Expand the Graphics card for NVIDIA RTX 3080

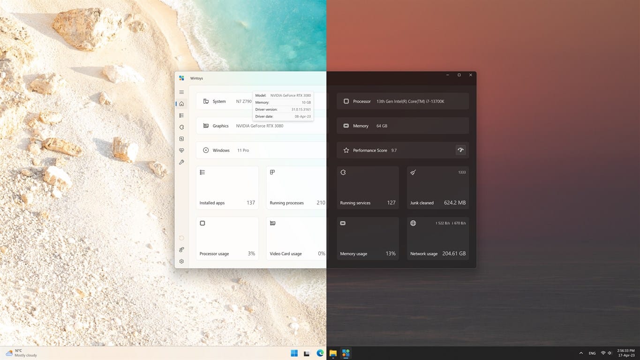pyautogui.click(x=220, y=126)
